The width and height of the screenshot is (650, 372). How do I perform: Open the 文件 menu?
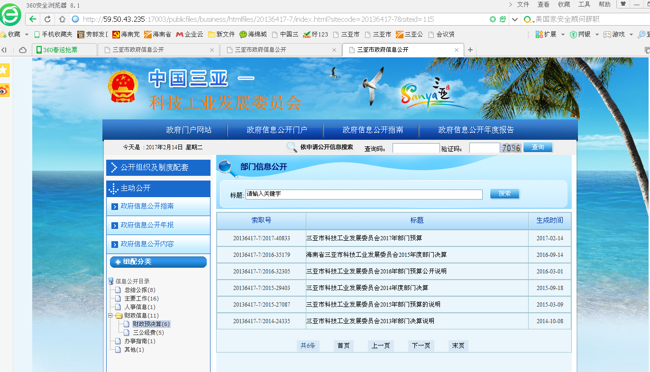[523, 4]
